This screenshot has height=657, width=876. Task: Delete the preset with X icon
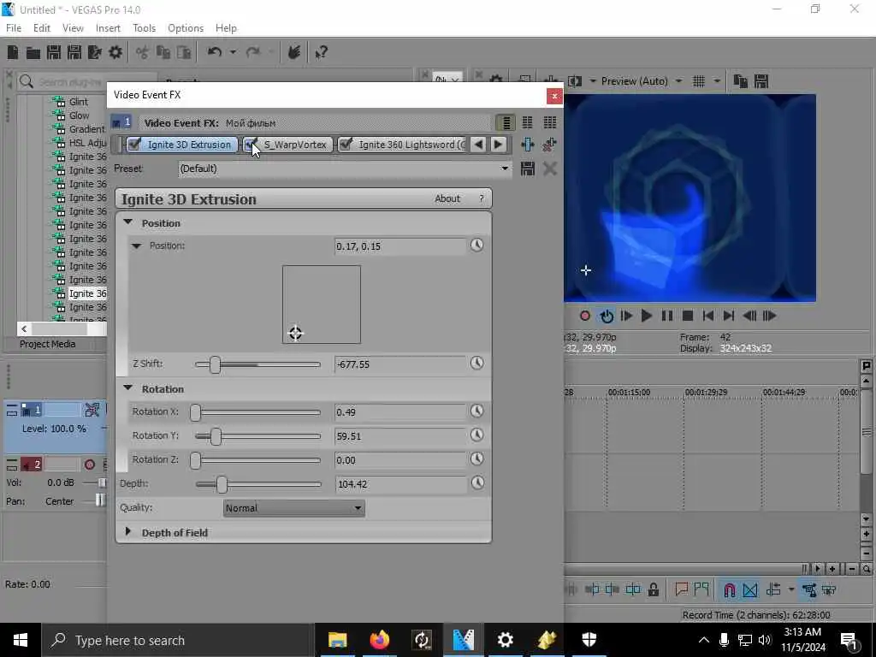coord(550,169)
